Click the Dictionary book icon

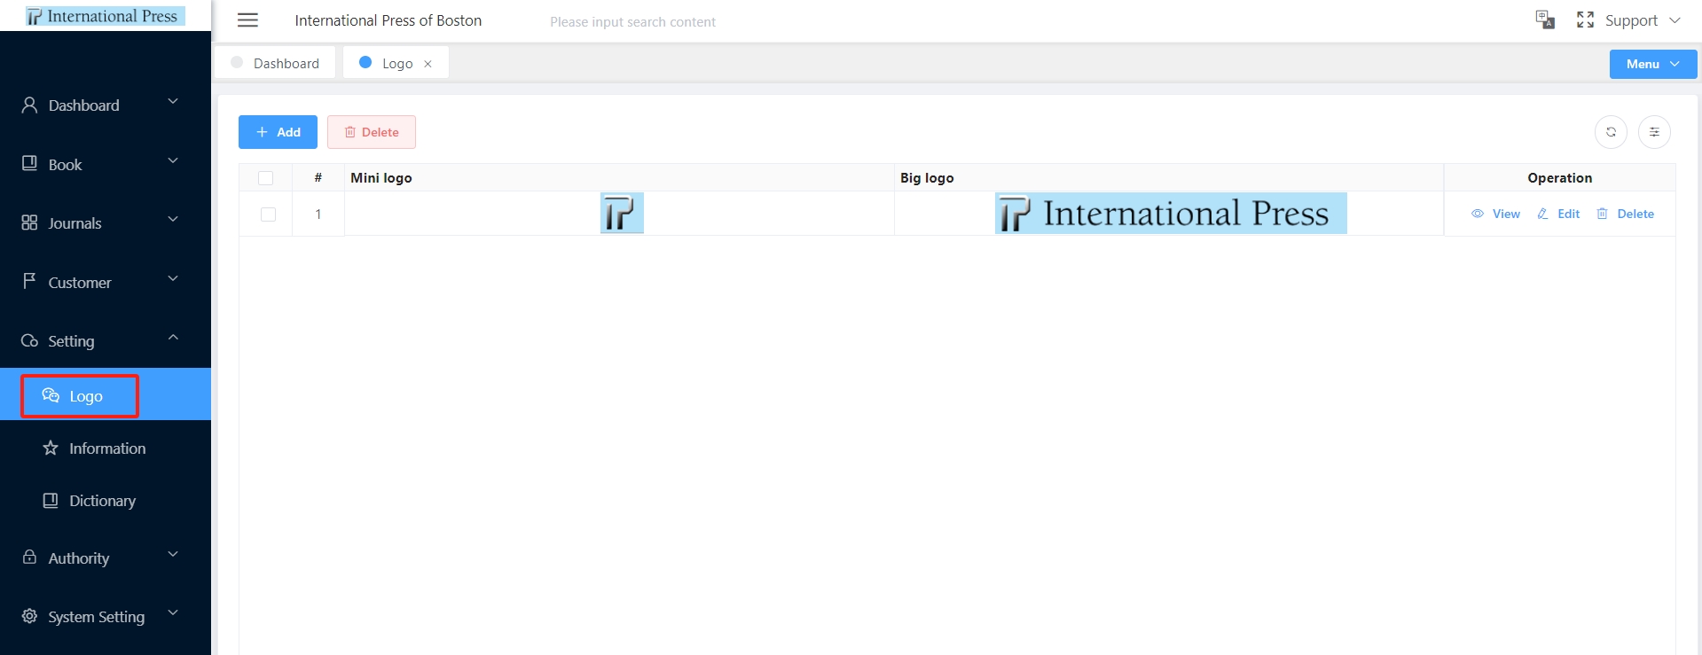pos(51,500)
